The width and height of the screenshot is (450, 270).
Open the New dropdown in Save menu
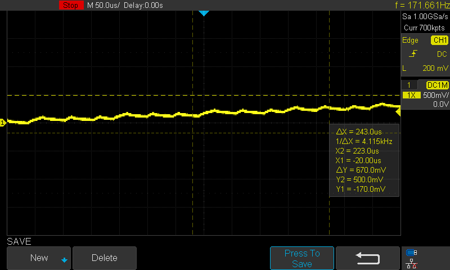[39, 258]
